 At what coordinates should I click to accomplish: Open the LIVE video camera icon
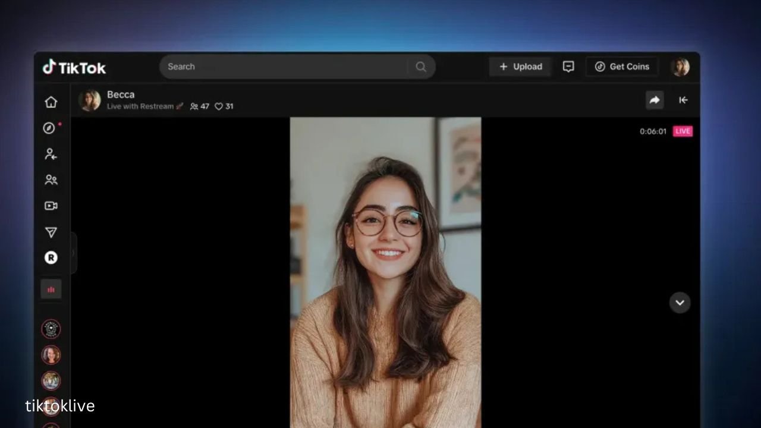(x=51, y=206)
